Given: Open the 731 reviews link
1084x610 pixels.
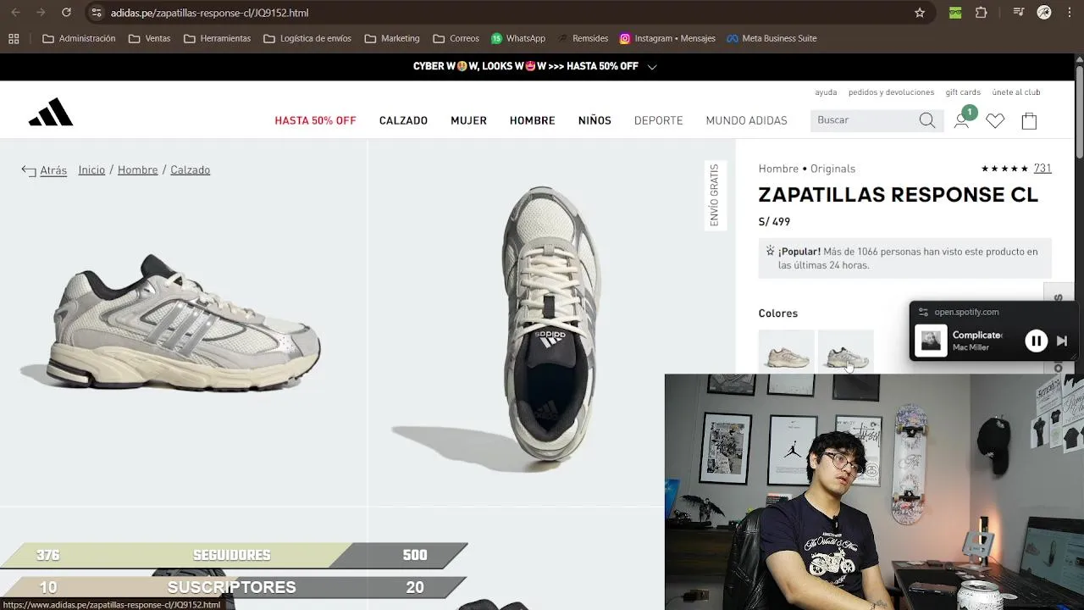Looking at the screenshot, I should pos(1043,169).
